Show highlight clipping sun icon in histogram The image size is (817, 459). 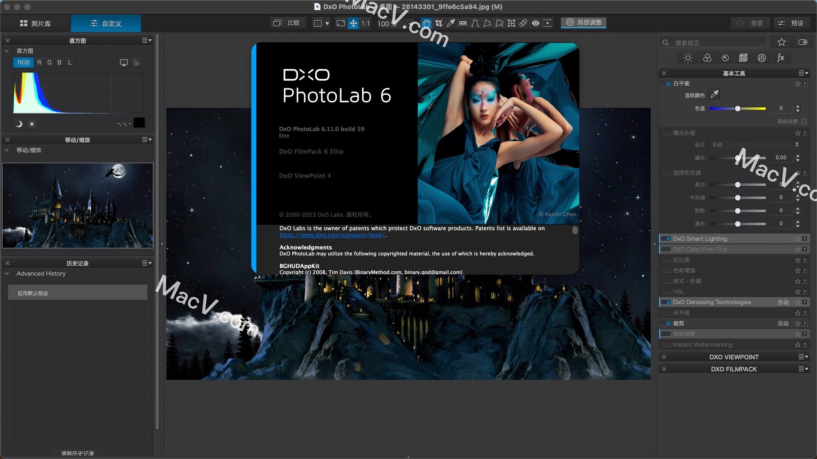pyautogui.click(x=32, y=124)
